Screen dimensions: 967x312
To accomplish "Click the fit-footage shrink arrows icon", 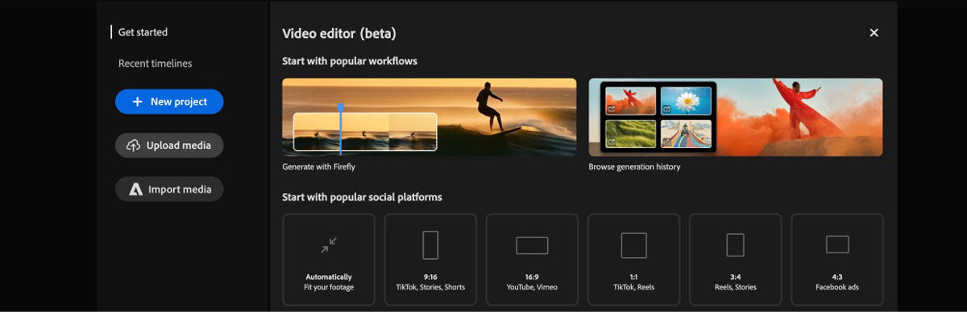I will coord(329,244).
